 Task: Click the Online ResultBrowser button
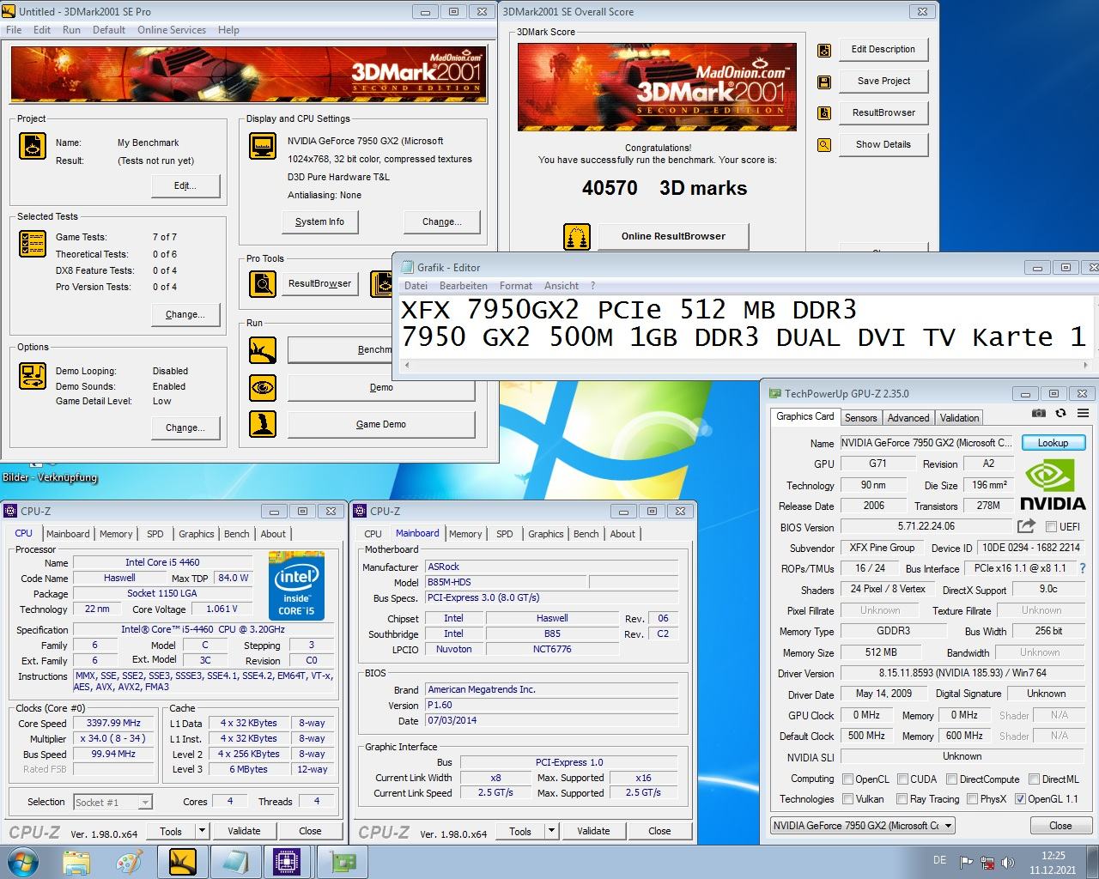673,236
